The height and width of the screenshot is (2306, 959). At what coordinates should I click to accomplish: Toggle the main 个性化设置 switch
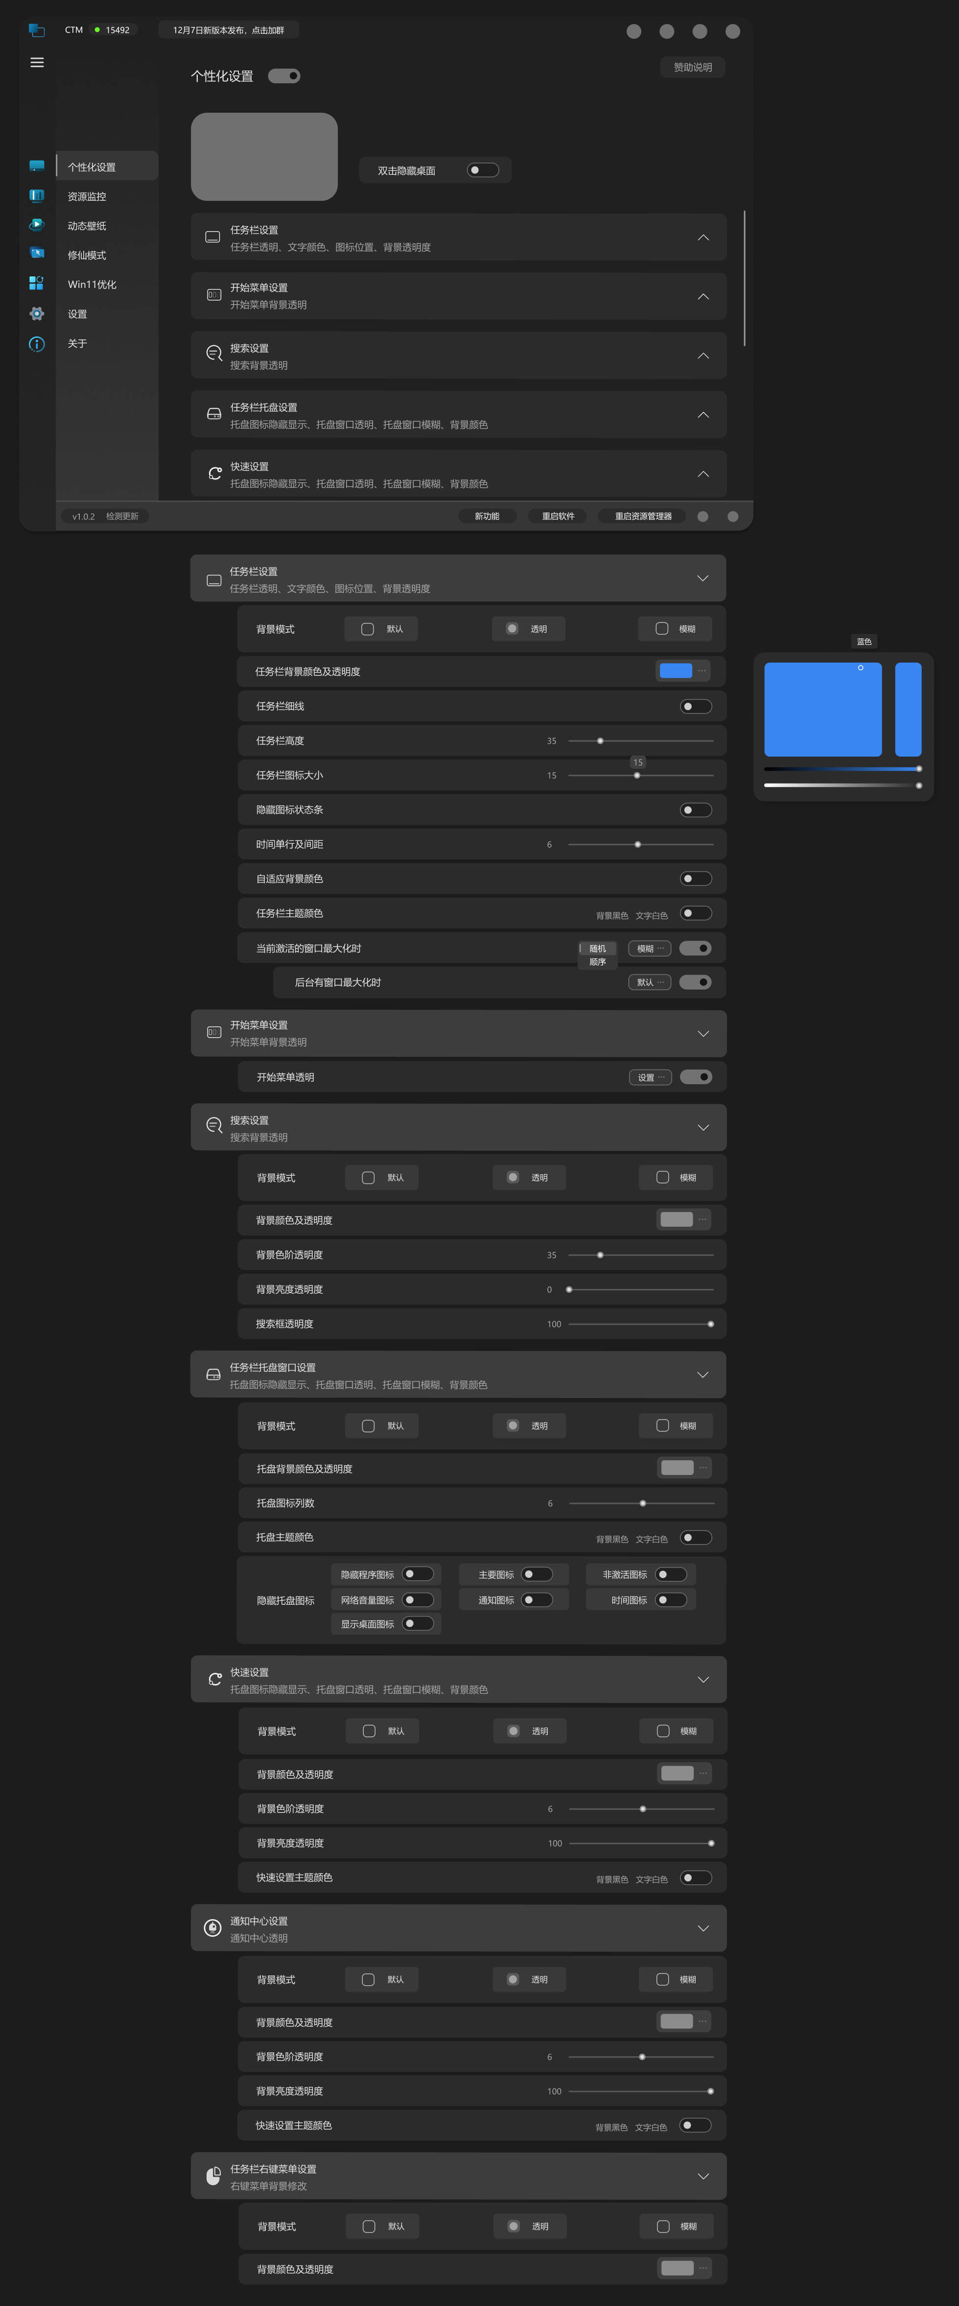(284, 76)
